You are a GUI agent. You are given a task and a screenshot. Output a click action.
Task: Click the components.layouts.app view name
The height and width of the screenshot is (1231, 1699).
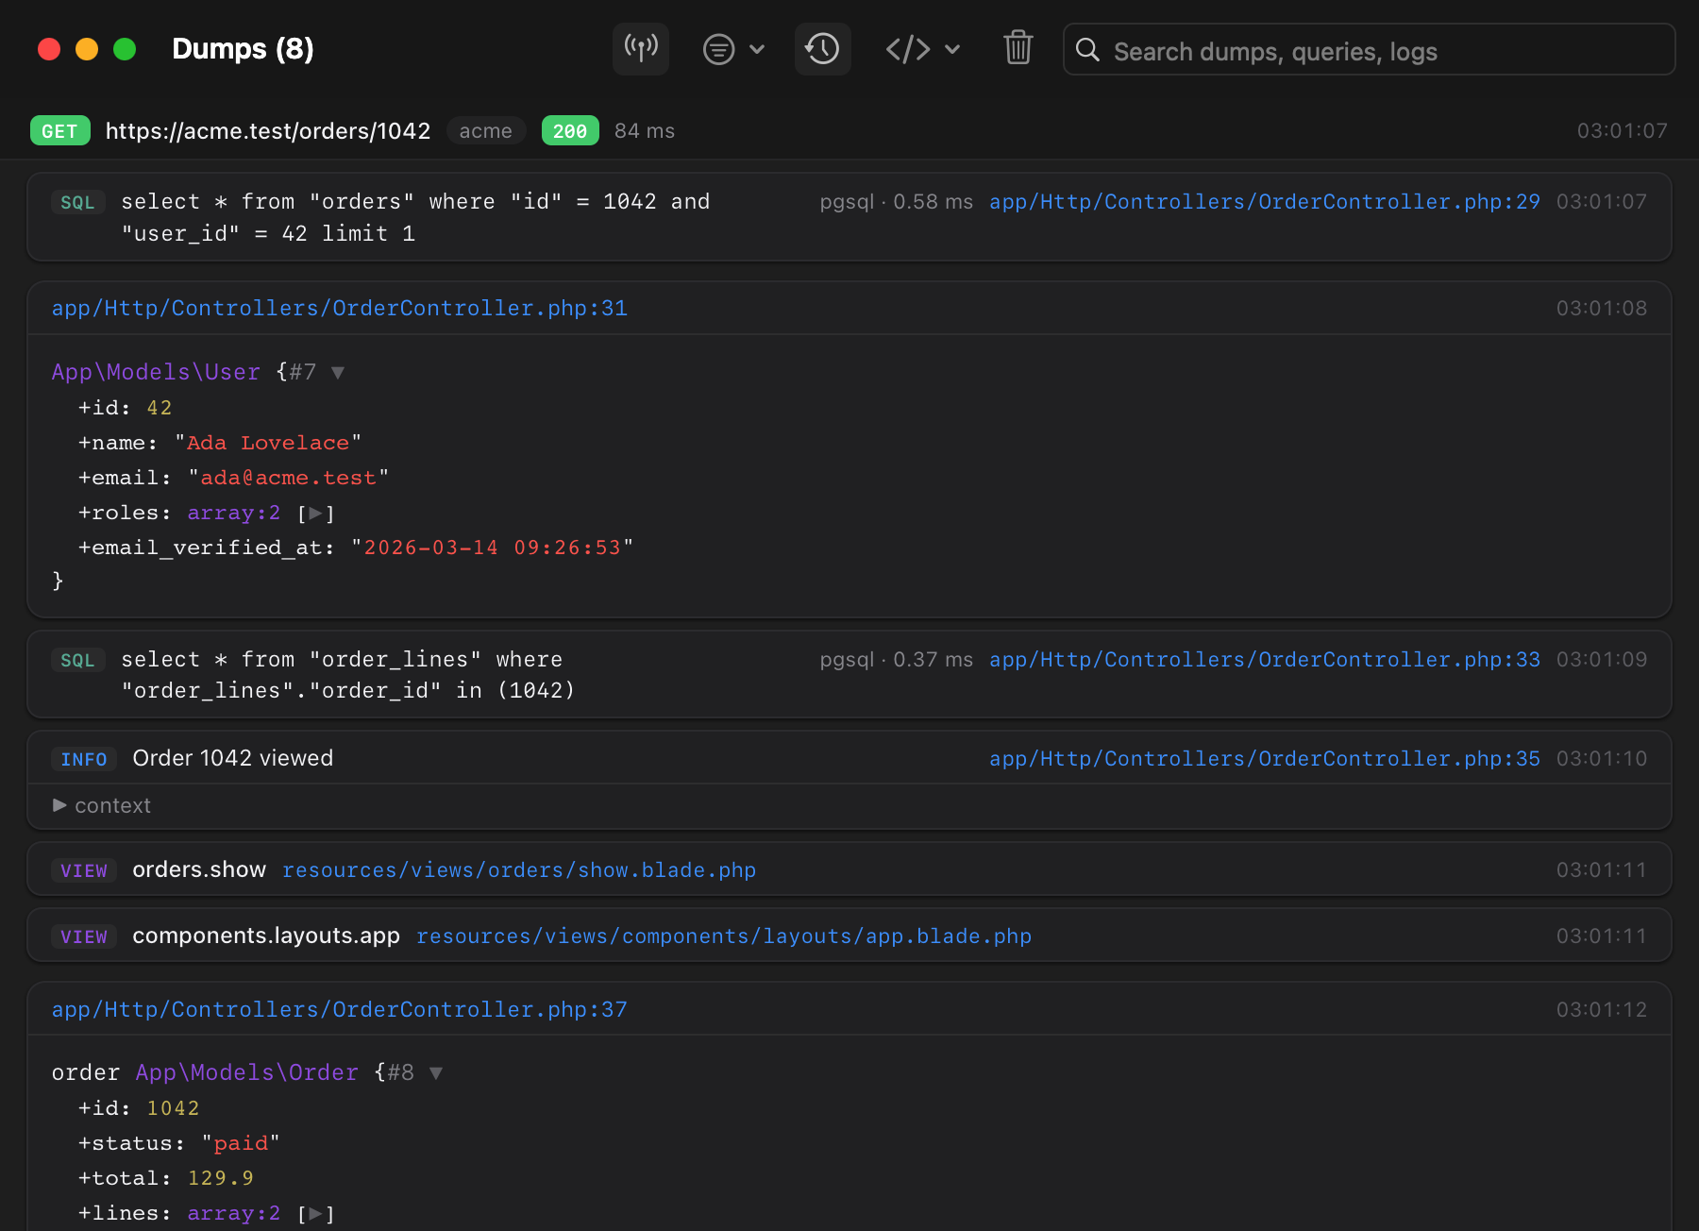click(x=266, y=936)
